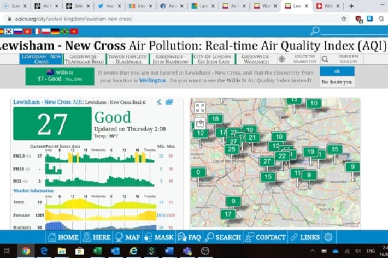Follow the Wellington link

tap(152, 81)
